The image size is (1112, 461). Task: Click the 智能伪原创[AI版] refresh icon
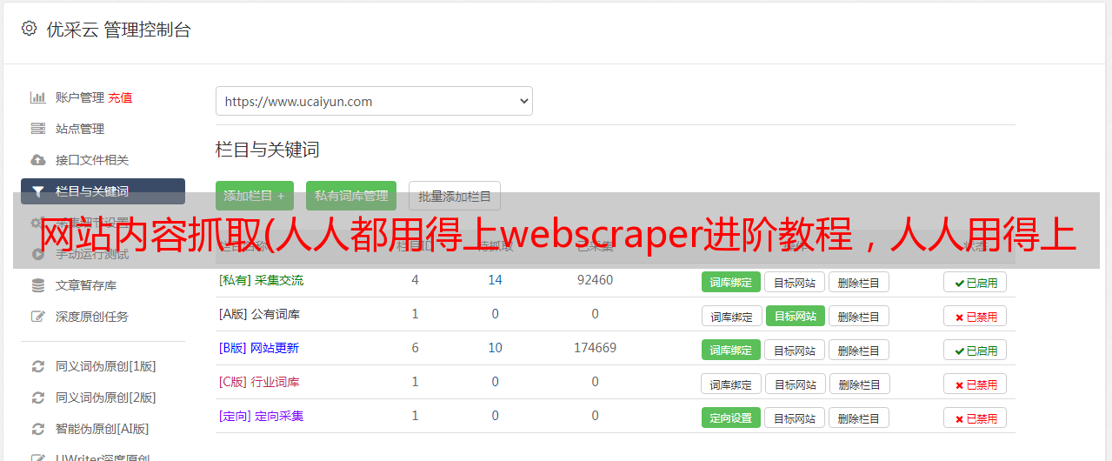[37, 429]
